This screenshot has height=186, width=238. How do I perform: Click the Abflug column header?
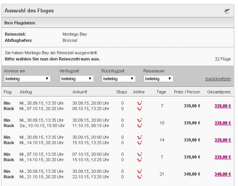click(26, 92)
